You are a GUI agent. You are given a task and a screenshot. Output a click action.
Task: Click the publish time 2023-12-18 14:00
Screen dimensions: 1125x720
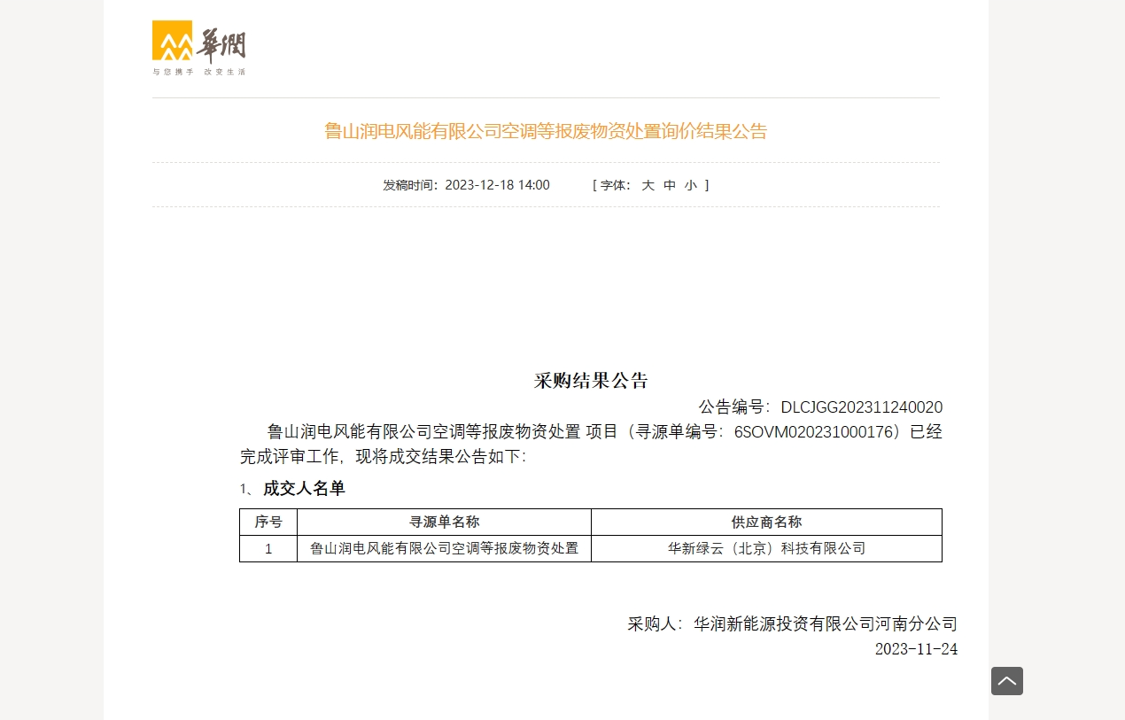497,185
